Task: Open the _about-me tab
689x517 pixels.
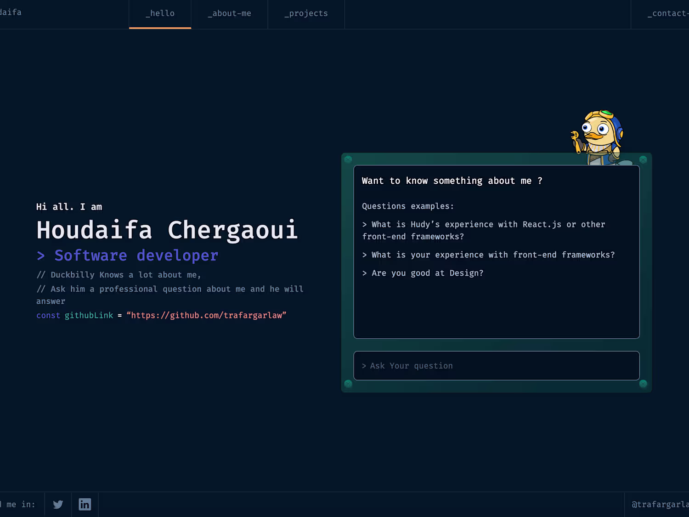Action: click(x=229, y=14)
